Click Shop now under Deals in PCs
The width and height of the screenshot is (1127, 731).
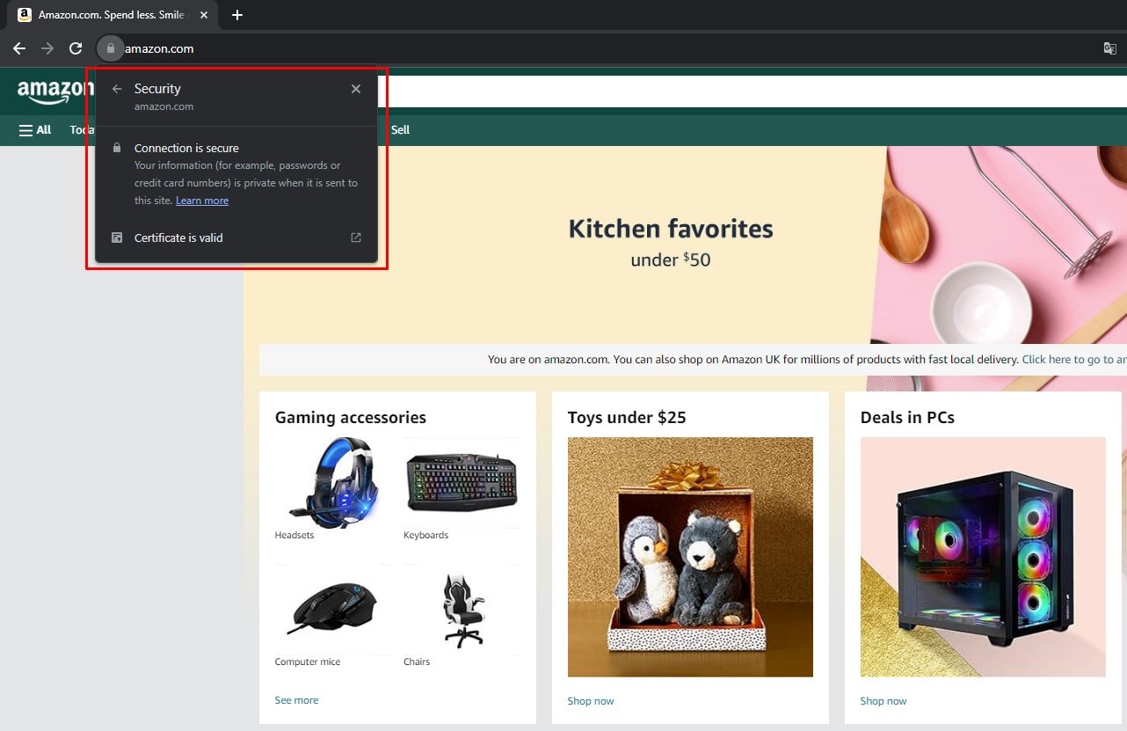(x=883, y=701)
